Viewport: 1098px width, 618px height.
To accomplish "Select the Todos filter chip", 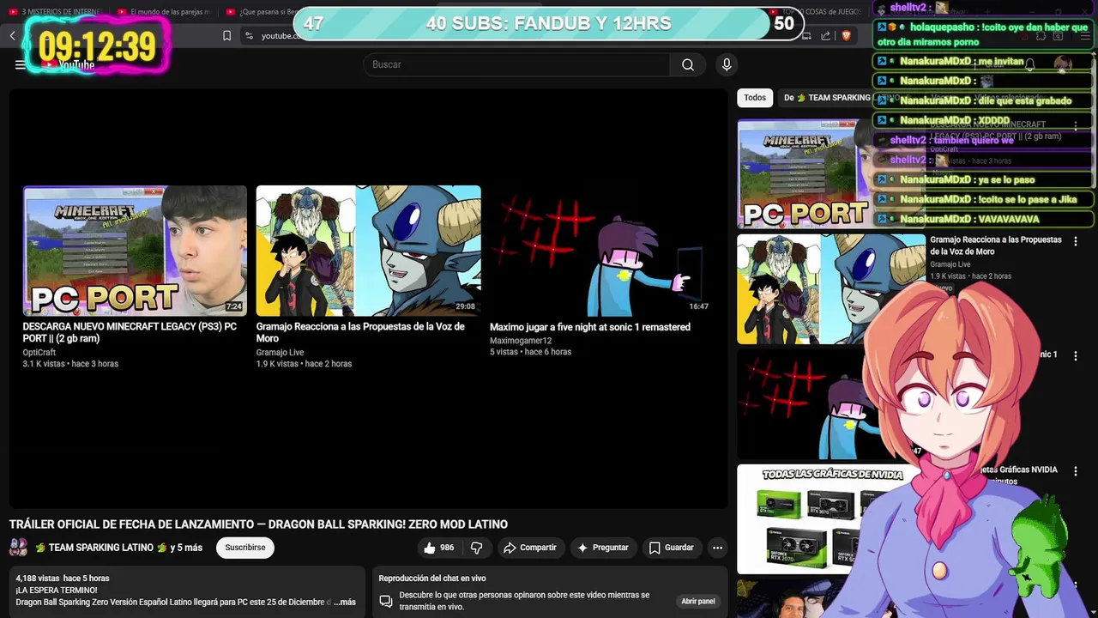I will tap(755, 98).
